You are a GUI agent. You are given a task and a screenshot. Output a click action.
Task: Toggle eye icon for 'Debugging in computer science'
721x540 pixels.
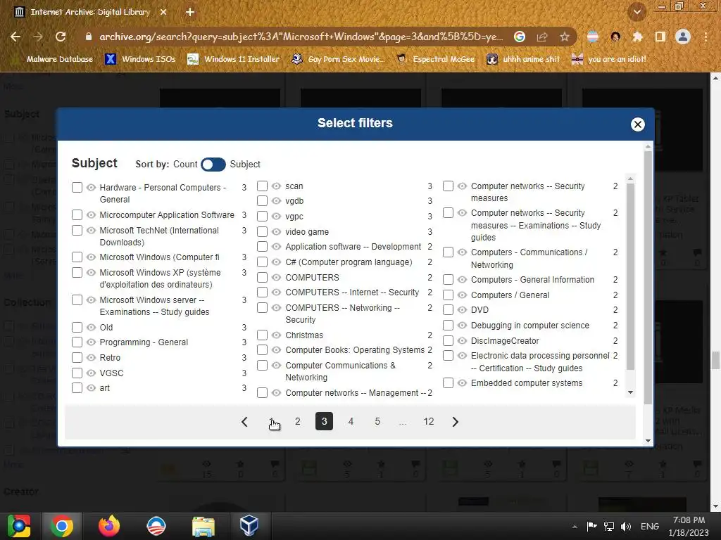click(462, 325)
